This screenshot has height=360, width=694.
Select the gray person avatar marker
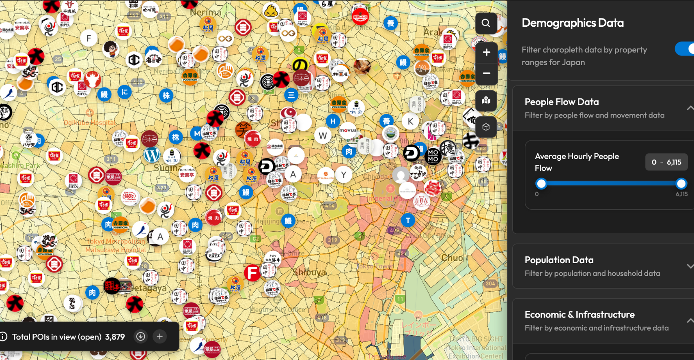[x=401, y=175]
